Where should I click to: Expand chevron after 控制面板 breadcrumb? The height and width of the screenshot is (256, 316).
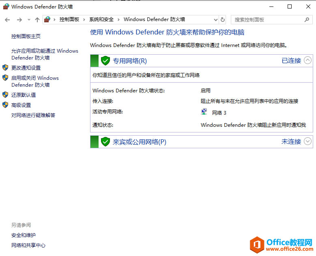[x=84, y=20]
